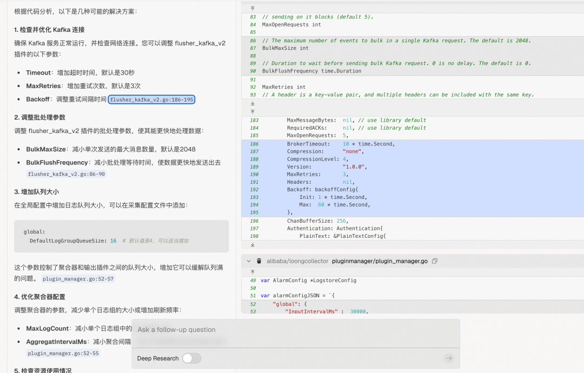Screen dimensions: 584x373
Task: Click the BulkMaxSize int code line
Action: (x=286, y=48)
